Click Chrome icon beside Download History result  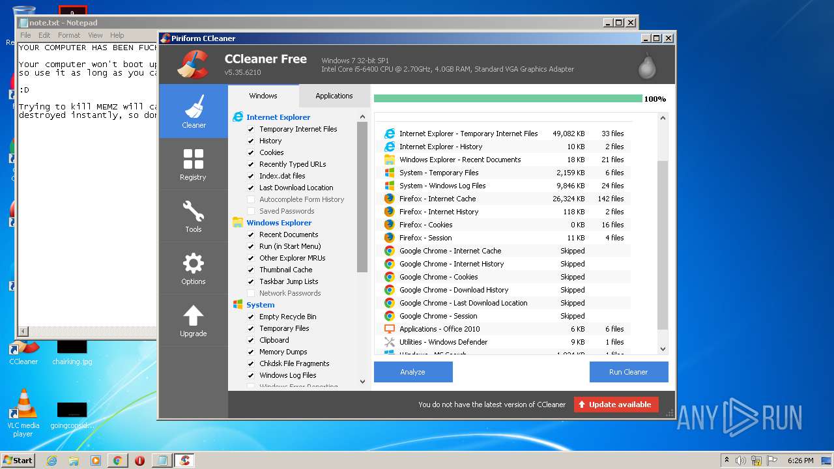390,290
